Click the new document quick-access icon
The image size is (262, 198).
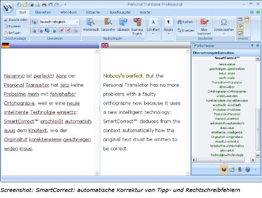point(19,4)
